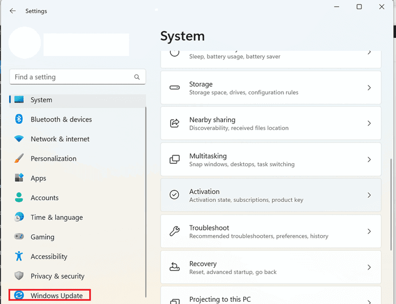Expand the Storage settings chevron

(x=369, y=88)
